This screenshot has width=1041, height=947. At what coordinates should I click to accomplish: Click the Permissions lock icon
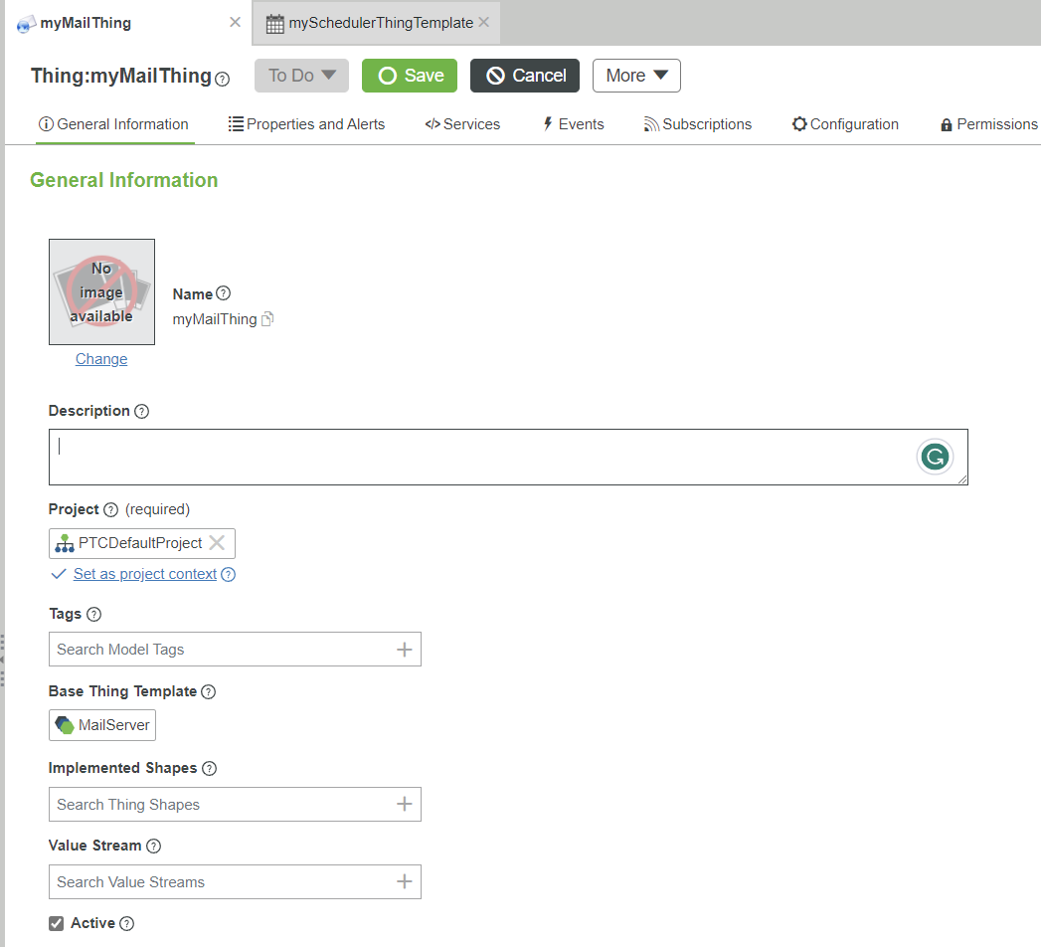[947, 123]
